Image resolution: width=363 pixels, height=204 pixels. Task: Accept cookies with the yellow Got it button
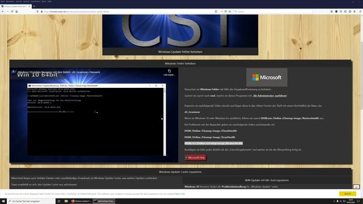coord(348,194)
